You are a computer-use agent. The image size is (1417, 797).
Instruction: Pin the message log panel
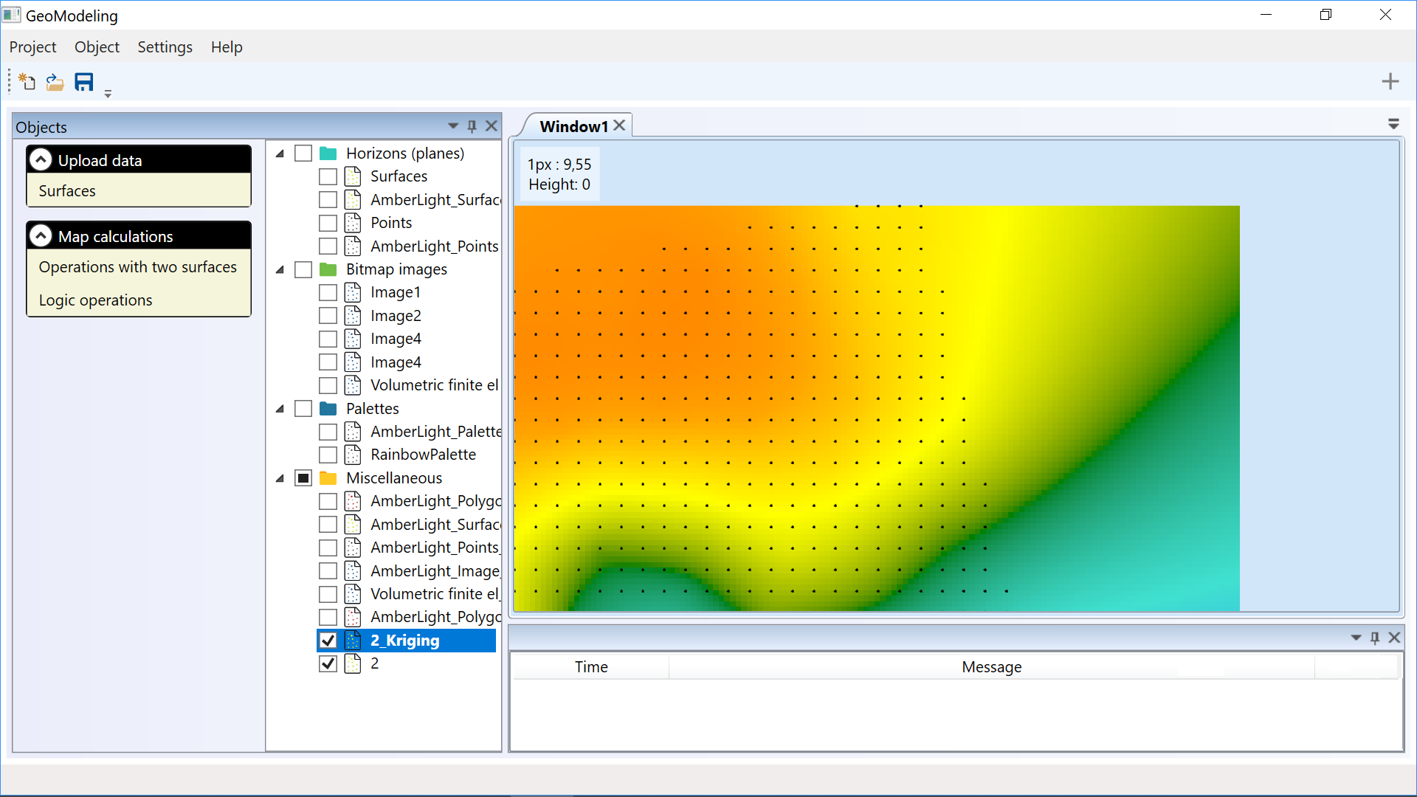tap(1375, 638)
